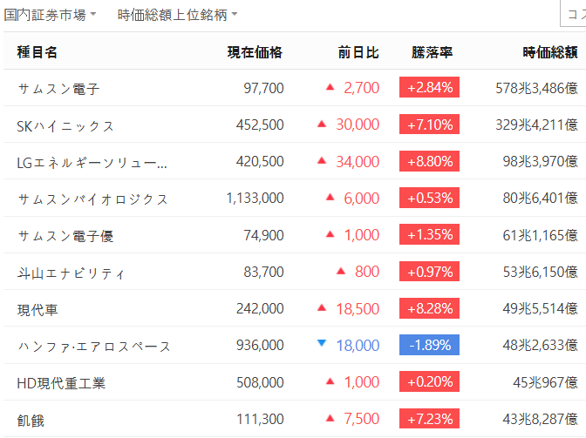Open the サムスン電子 stock link
Image resolution: width=586 pixels, height=438 pixels.
[59, 89]
